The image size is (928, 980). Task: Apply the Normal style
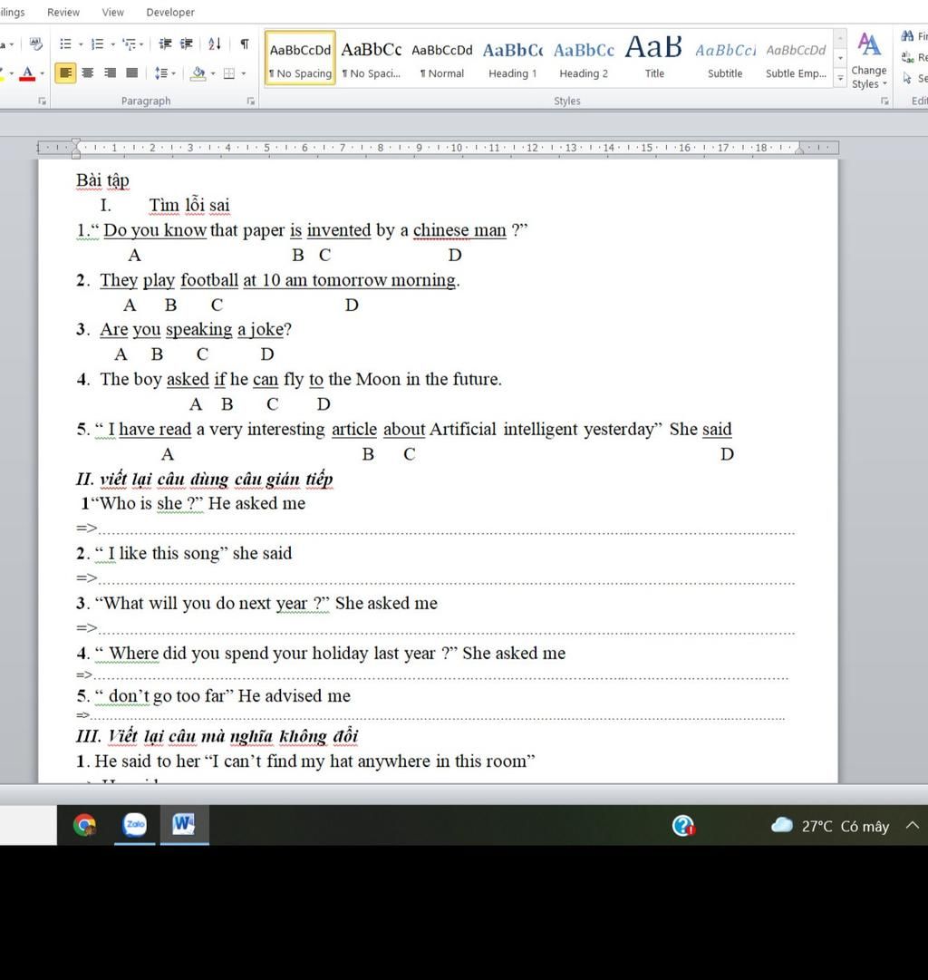coord(442,59)
